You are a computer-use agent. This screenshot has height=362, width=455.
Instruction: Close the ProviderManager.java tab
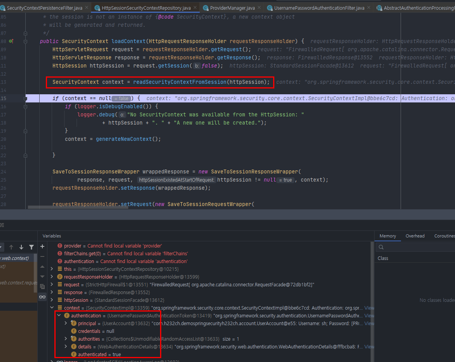pos(259,7)
